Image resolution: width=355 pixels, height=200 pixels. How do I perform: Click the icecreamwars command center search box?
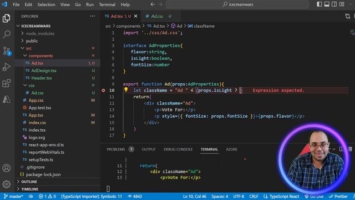[x=238, y=4]
